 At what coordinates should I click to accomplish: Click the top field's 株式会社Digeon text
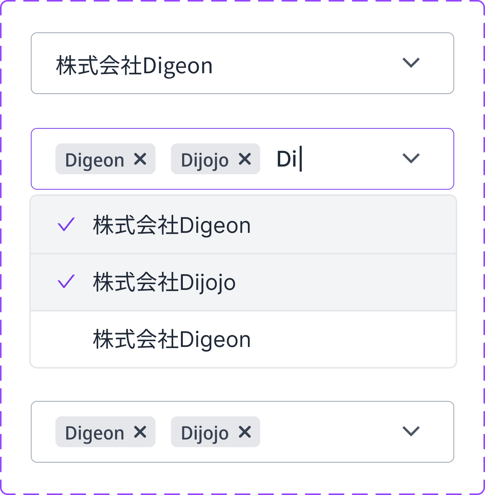click(x=134, y=65)
